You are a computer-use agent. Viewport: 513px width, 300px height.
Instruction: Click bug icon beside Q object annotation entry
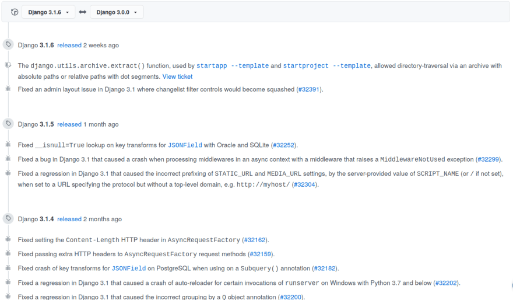(8, 296)
